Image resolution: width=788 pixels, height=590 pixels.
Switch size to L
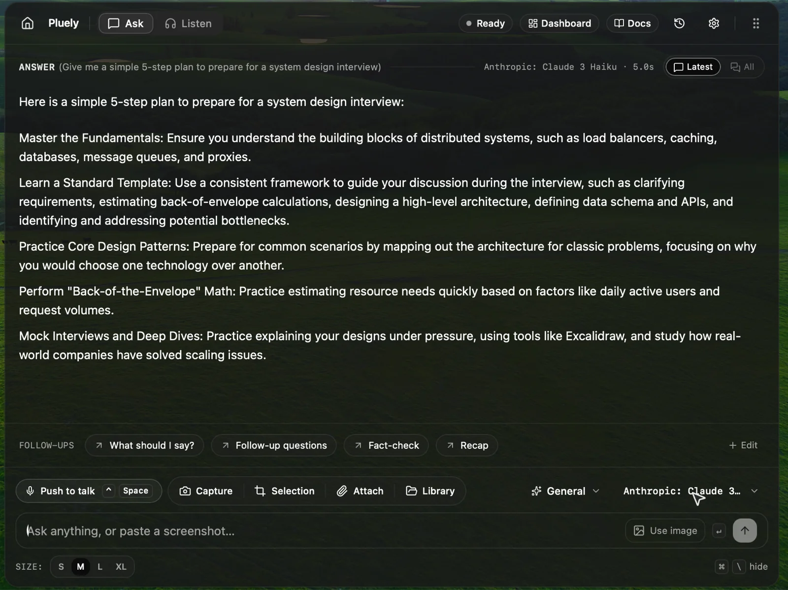pos(100,566)
